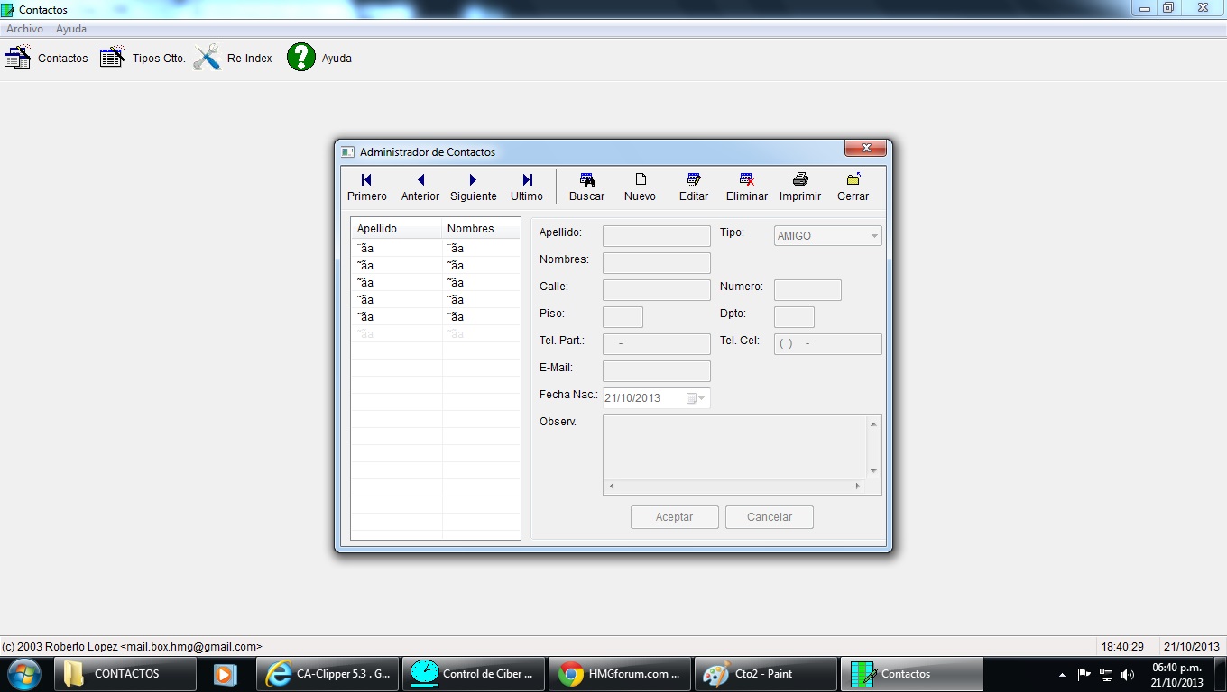1227x692 pixels.
Task: Show hidden system tray icons
Action: [x=1062, y=674]
